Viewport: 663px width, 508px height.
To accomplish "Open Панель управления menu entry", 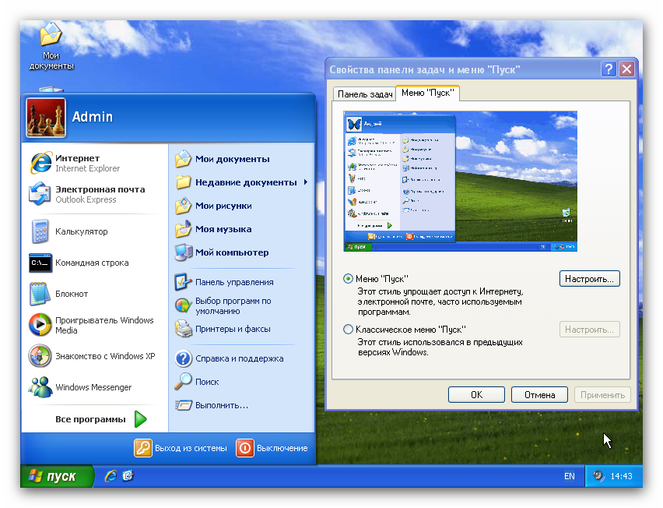I will 233,282.
